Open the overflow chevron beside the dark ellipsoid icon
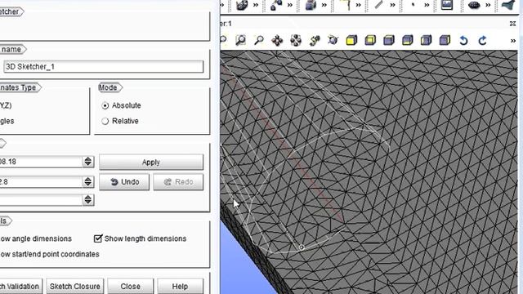523x294 pixels. click(488, 5)
